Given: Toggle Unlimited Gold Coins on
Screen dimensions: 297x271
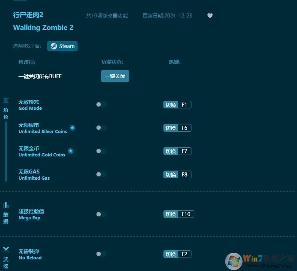Looking at the screenshot, I should pyautogui.click(x=101, y=151).
